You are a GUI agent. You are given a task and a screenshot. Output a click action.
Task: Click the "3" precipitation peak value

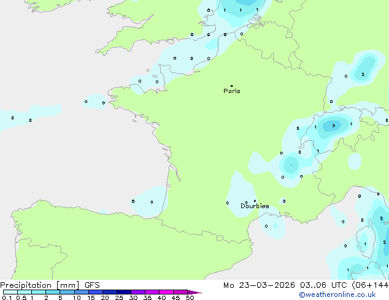click(333, 126)
